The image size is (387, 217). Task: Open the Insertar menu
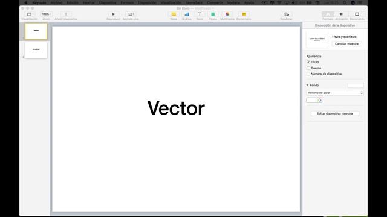point(89,2)
